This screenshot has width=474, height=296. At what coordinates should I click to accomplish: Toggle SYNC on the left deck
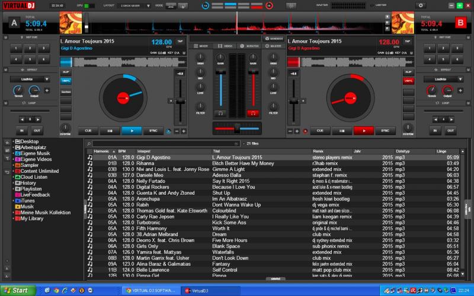click(153, 131)
